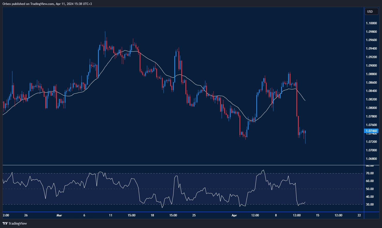Select the USD currency badge
The width and height of the screenshot is (382, 228).
click(371, 11)
